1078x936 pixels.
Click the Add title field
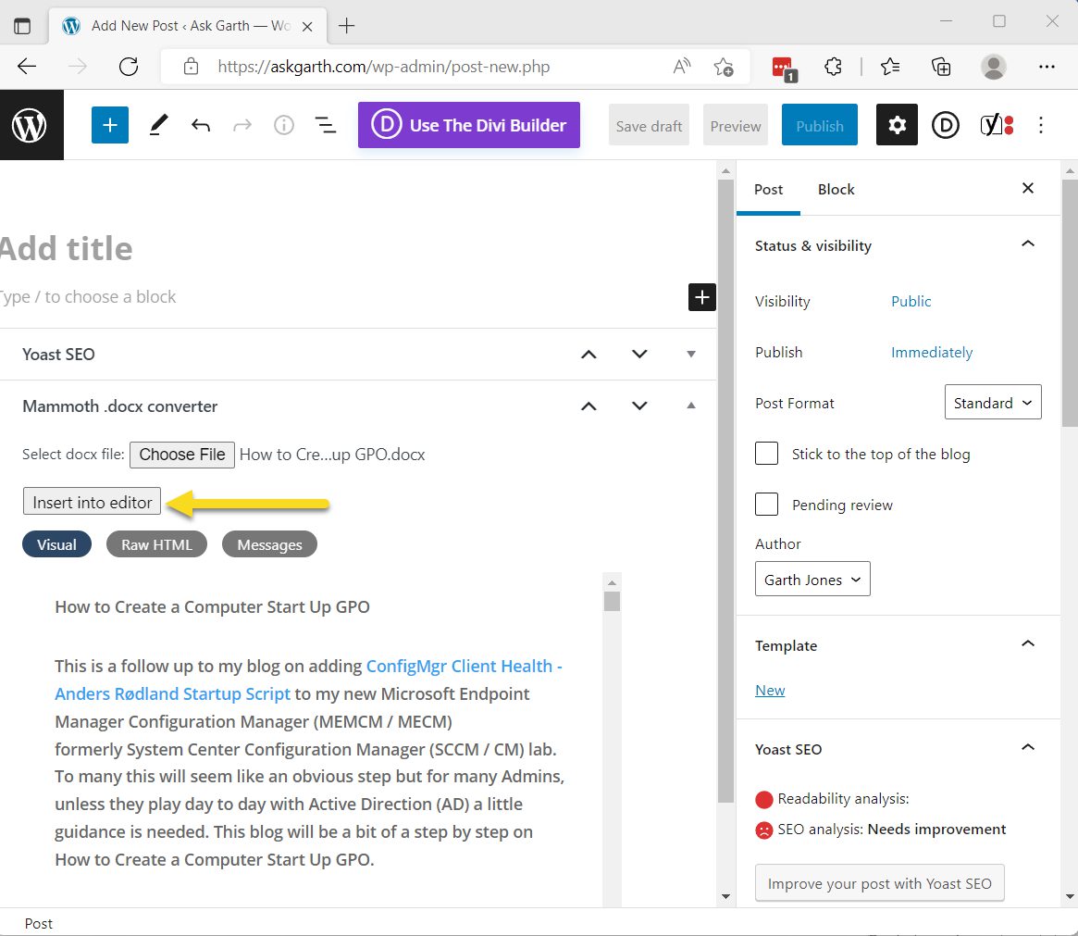tap(343, 248)
